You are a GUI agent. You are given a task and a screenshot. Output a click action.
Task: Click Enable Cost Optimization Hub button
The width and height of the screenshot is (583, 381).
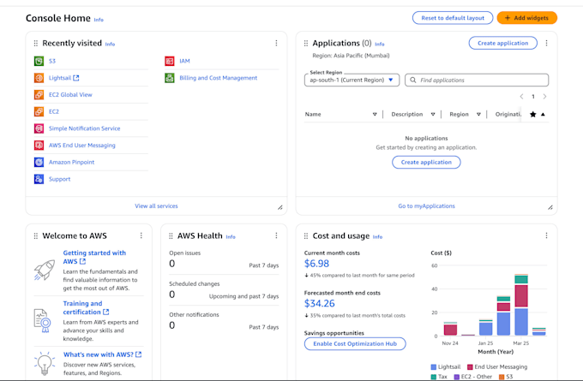(355, 344)
